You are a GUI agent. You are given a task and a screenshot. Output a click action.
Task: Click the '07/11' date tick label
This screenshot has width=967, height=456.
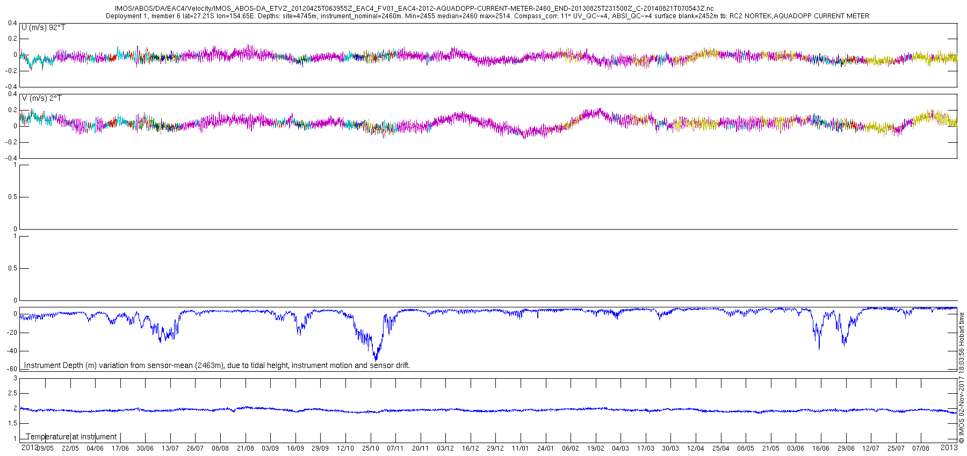pos(395,448)
